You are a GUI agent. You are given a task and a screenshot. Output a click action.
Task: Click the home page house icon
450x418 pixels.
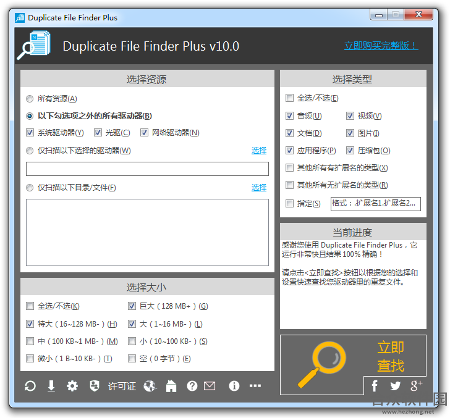(171, 386)
